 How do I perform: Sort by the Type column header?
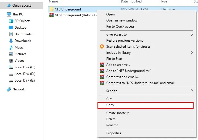pos(164,1)
